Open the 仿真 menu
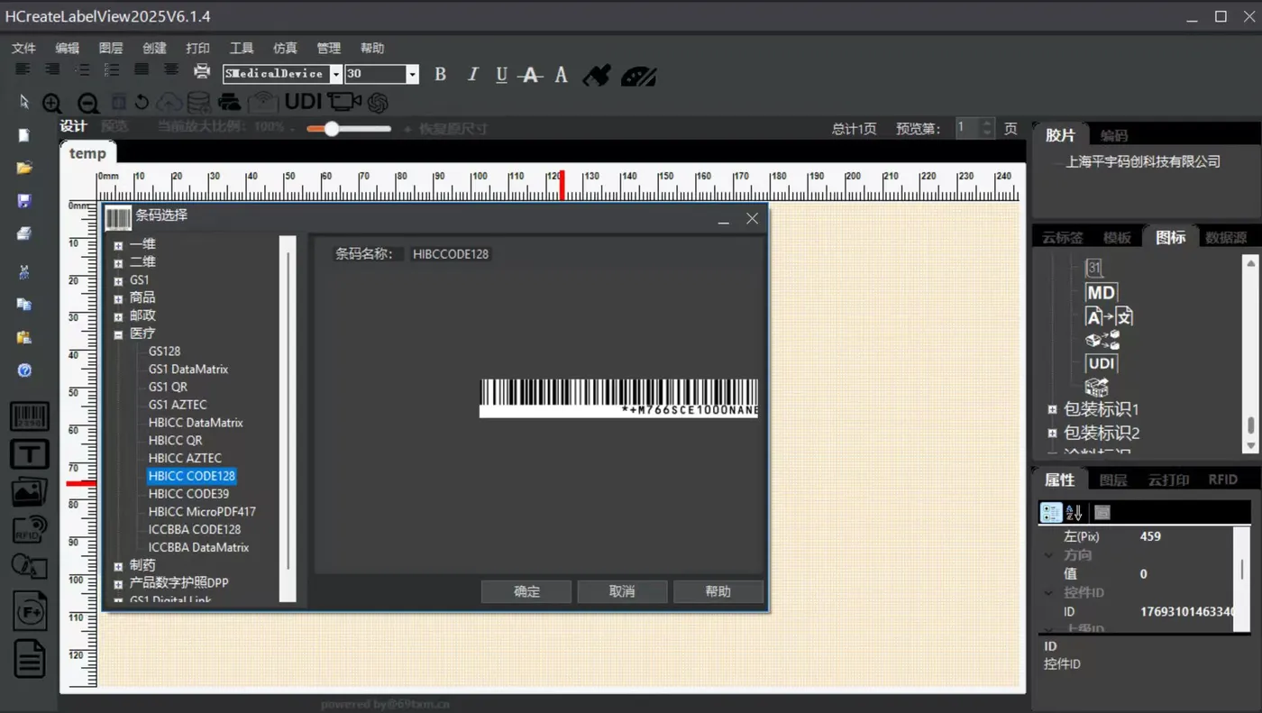 point(285,48)
